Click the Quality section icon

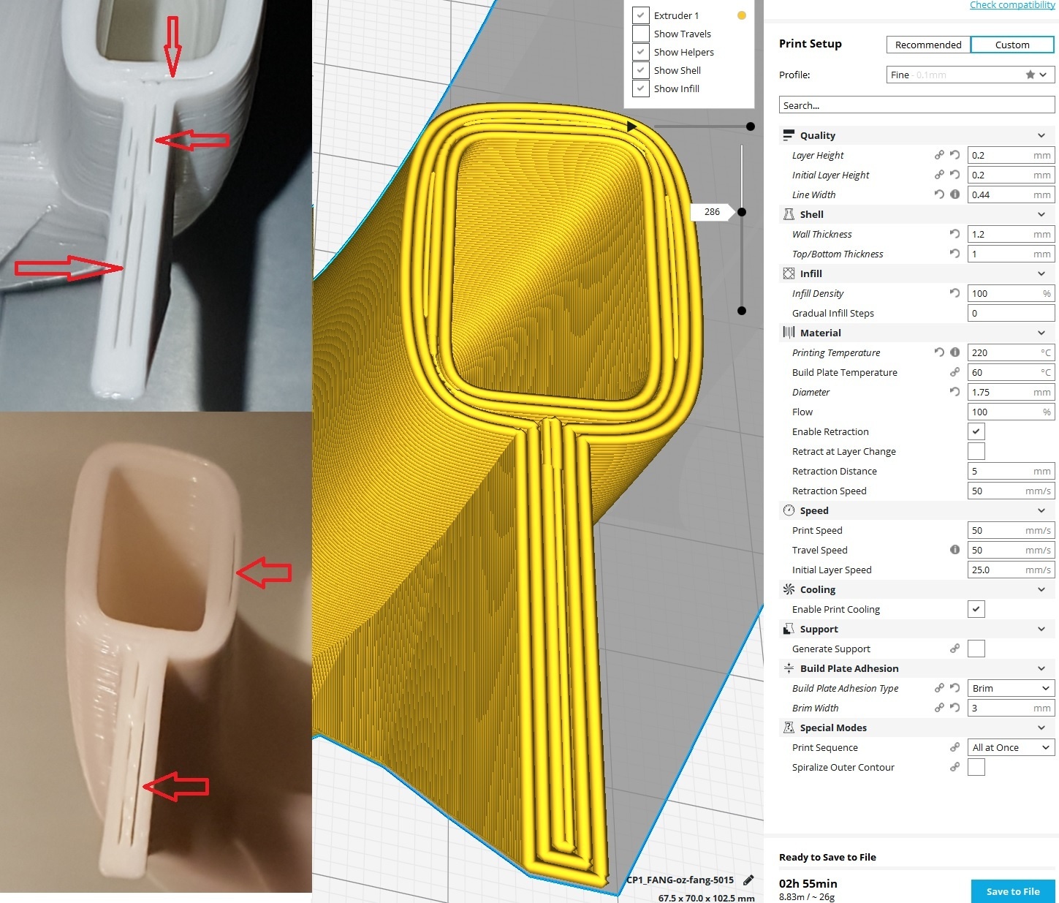coord(789,135)
